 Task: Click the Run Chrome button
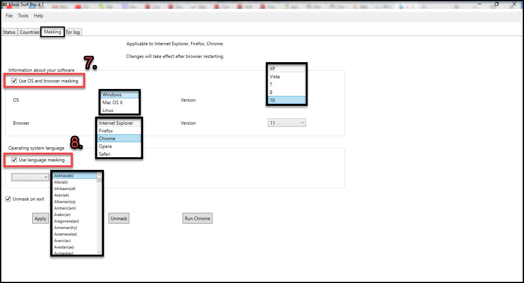[x=198, y=219]
